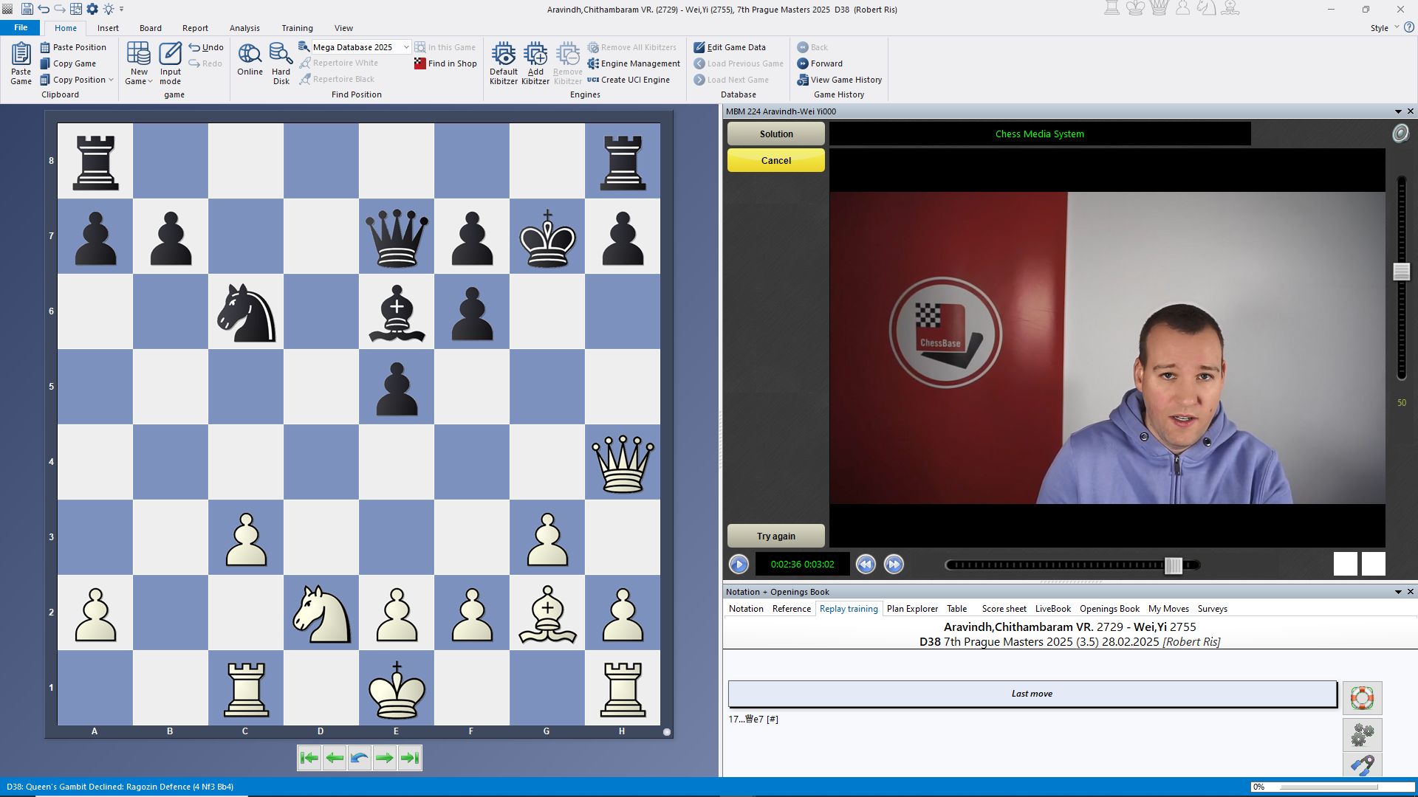Click the white queen on h4
The height and width of the screenshot is (797, 1418).
623,463
